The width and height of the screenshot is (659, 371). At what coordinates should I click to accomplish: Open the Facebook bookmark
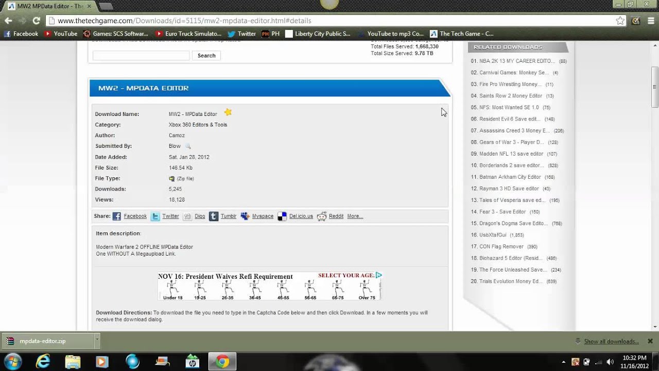tap(21, 33)
